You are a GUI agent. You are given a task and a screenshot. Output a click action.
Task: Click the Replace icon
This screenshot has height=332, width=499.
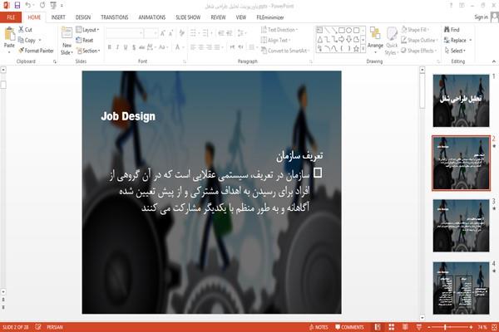pos(447,40)
